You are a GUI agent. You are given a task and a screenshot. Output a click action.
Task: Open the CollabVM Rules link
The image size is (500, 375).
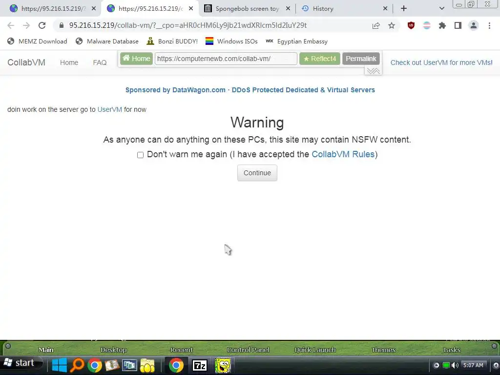coord(343,154)
